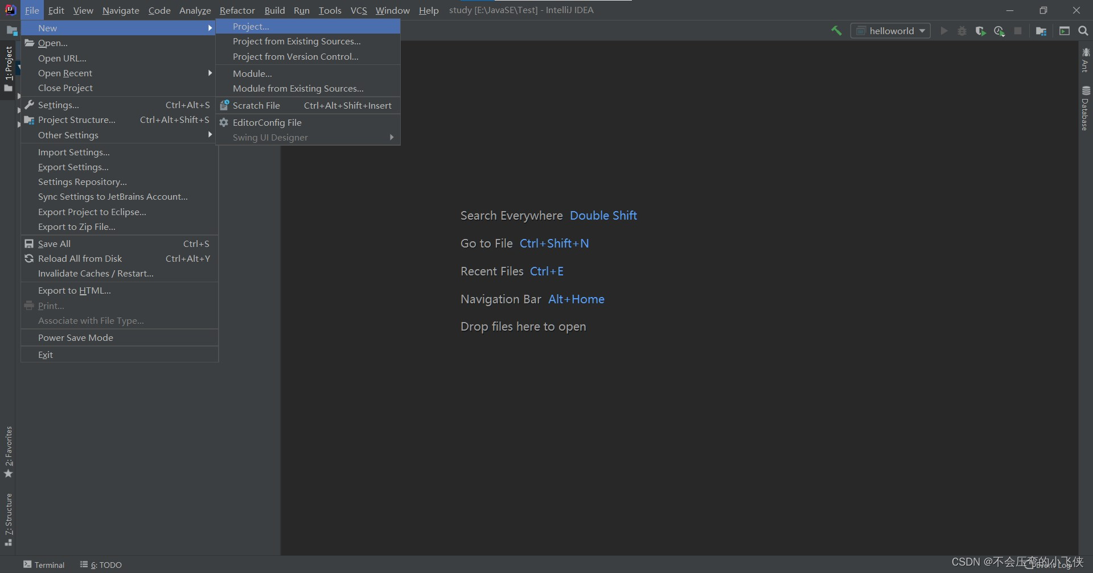
Task: Select Module... menu entry
Action: click(x=308, y=73)
